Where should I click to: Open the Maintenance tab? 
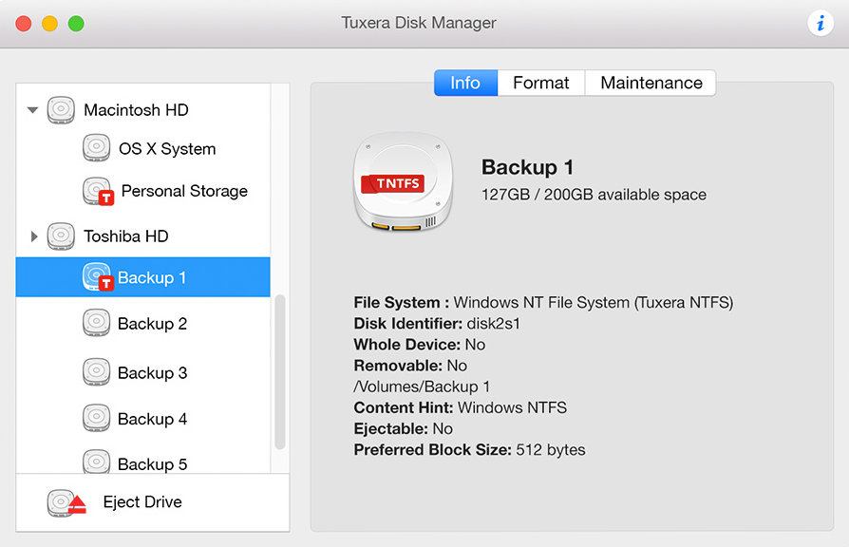point(651,83)
